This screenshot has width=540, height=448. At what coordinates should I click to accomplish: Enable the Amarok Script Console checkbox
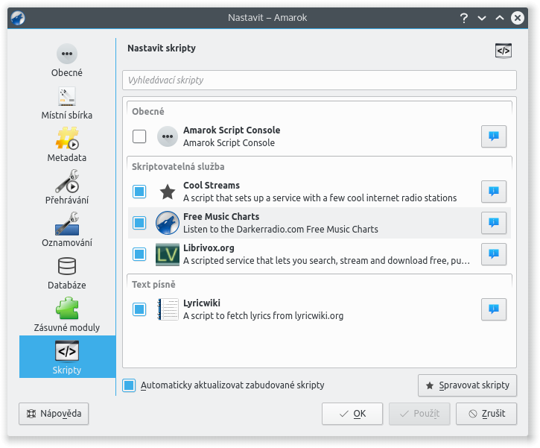(x=139, y=136)
